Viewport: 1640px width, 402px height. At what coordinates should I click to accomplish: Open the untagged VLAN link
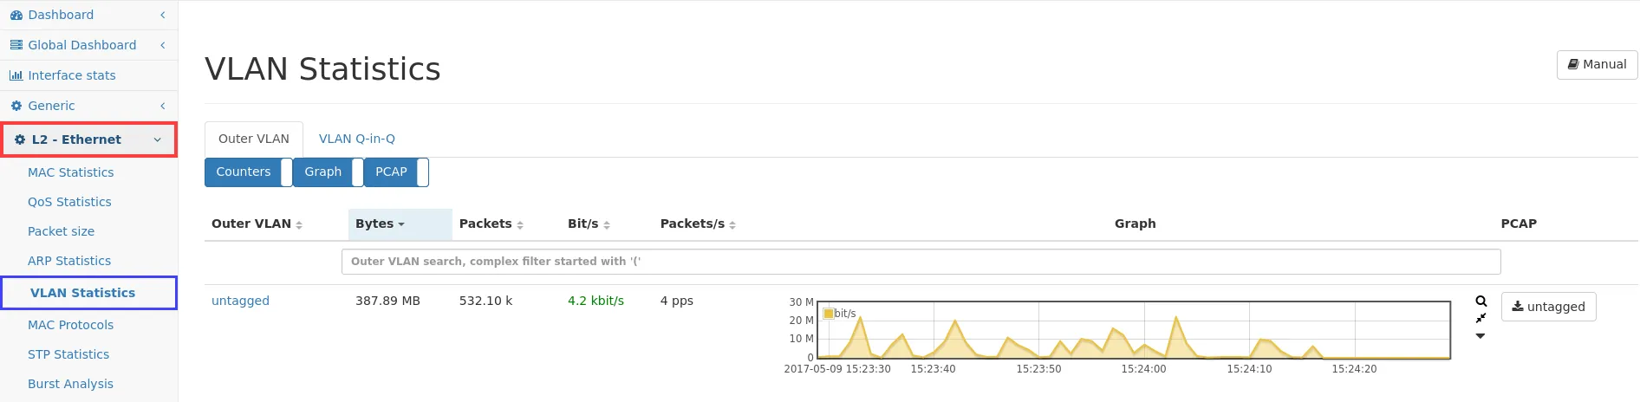(240, 301)
